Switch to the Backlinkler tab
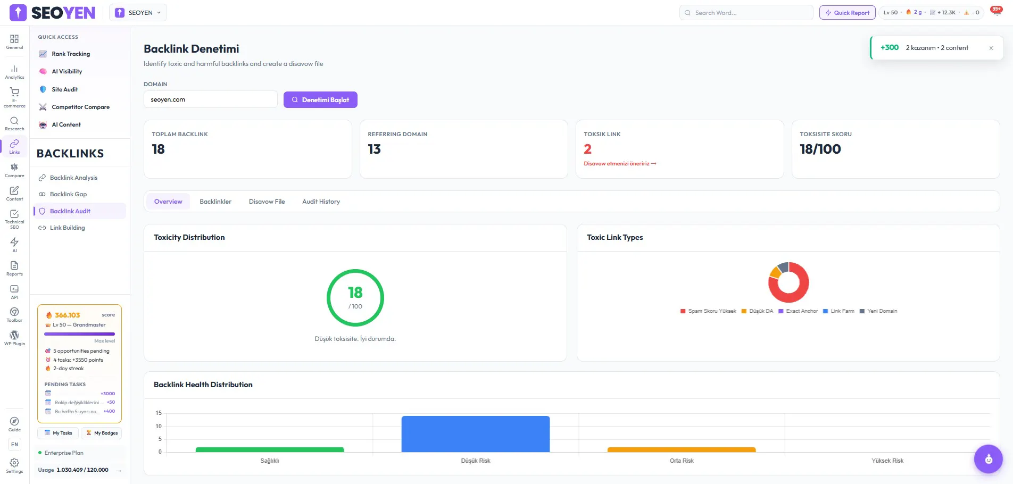 tap(215, 202)
